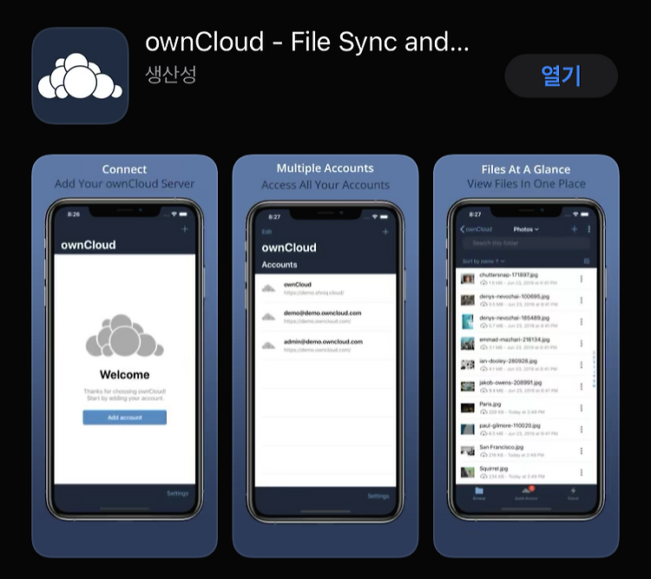The height and width of the screenshot is (579, 651).
Task: Click Edit in the Accounts screen
Action: (x=266, y=232)
